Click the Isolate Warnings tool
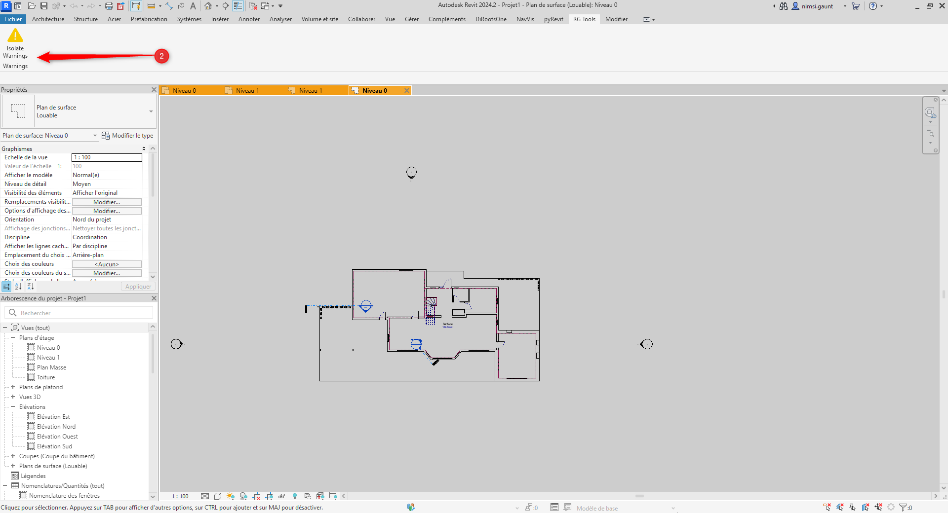This screenshot has height=513, width=948. 15,43
